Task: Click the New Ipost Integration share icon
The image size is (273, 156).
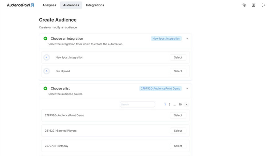Action: pyautogui.click(x=46, y=57)
